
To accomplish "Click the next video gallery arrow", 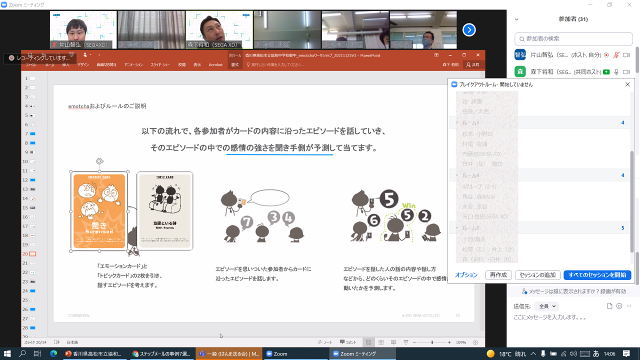I will click(x=469, y=30).
